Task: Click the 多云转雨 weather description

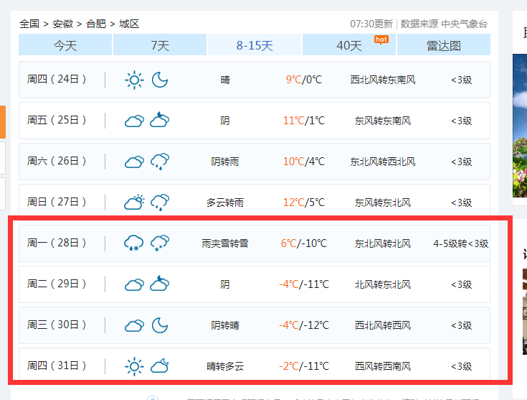Action: 225,203
